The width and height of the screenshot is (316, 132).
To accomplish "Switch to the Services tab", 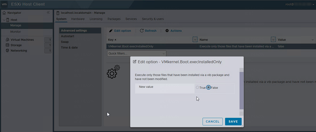I will tap(131, 19).
